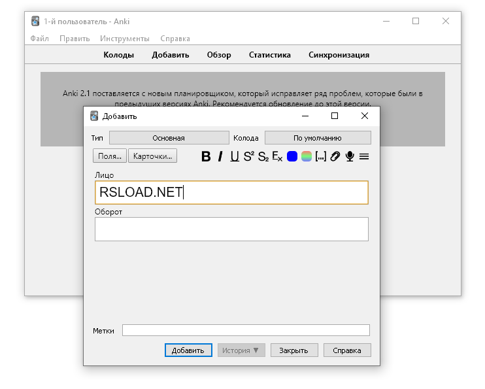The width and height of the screenshot is (485, 389).
Task: Apply superscript formatting
Action: tap(248, 156)
